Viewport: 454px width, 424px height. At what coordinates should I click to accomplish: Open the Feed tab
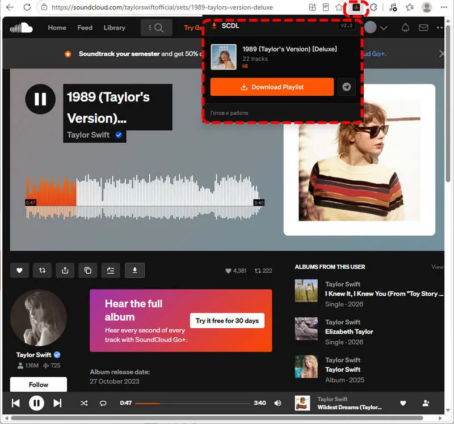pyautogui.click(x=85, y=28)
